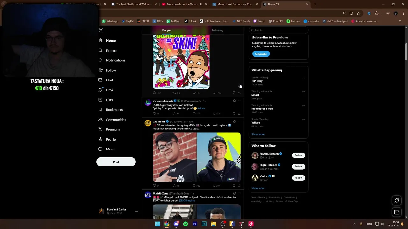Open floating Grok button at bottom right
This screenshot has height=229, width=408.
397,200
